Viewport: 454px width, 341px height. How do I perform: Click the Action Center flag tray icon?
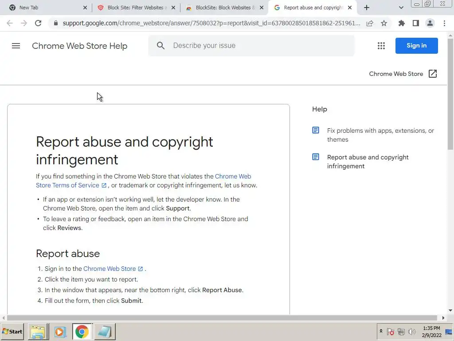click(390, 331)
